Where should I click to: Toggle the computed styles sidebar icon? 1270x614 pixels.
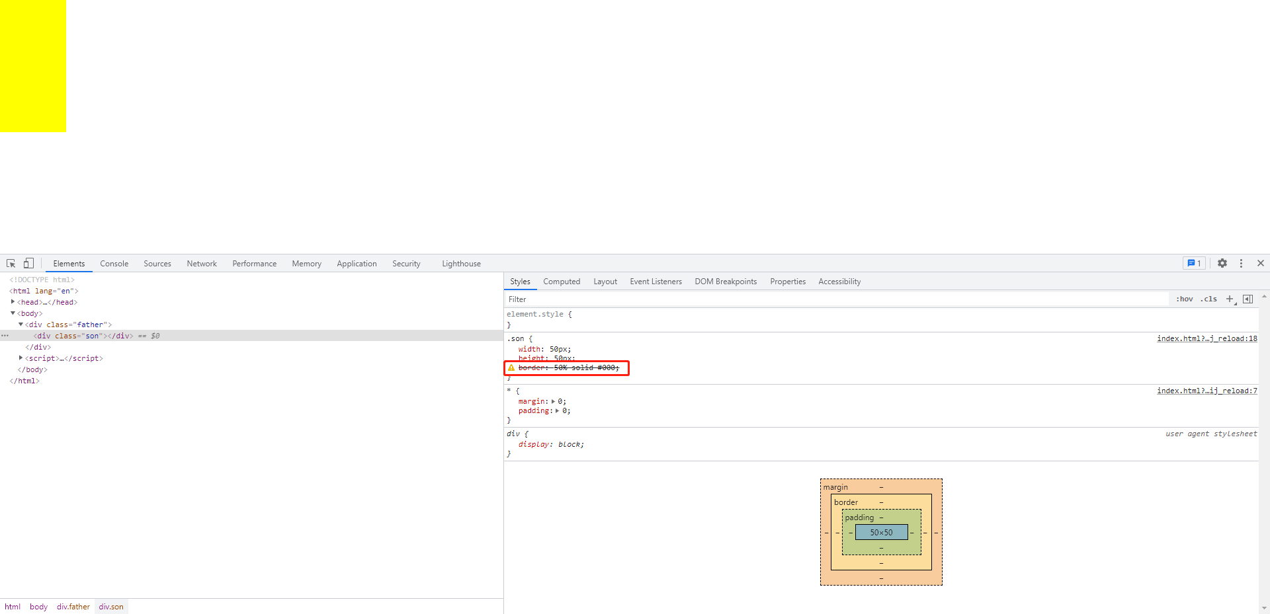click(1248, 299)
